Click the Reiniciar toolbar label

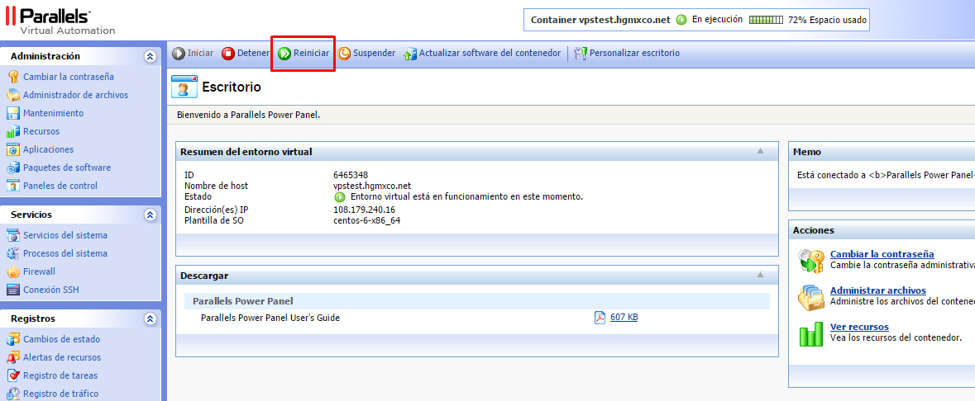tap(312, 54)
